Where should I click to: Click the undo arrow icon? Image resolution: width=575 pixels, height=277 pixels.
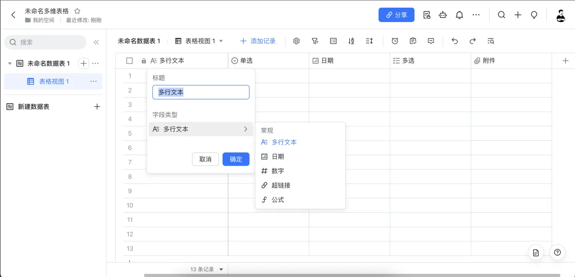(455, 41)
